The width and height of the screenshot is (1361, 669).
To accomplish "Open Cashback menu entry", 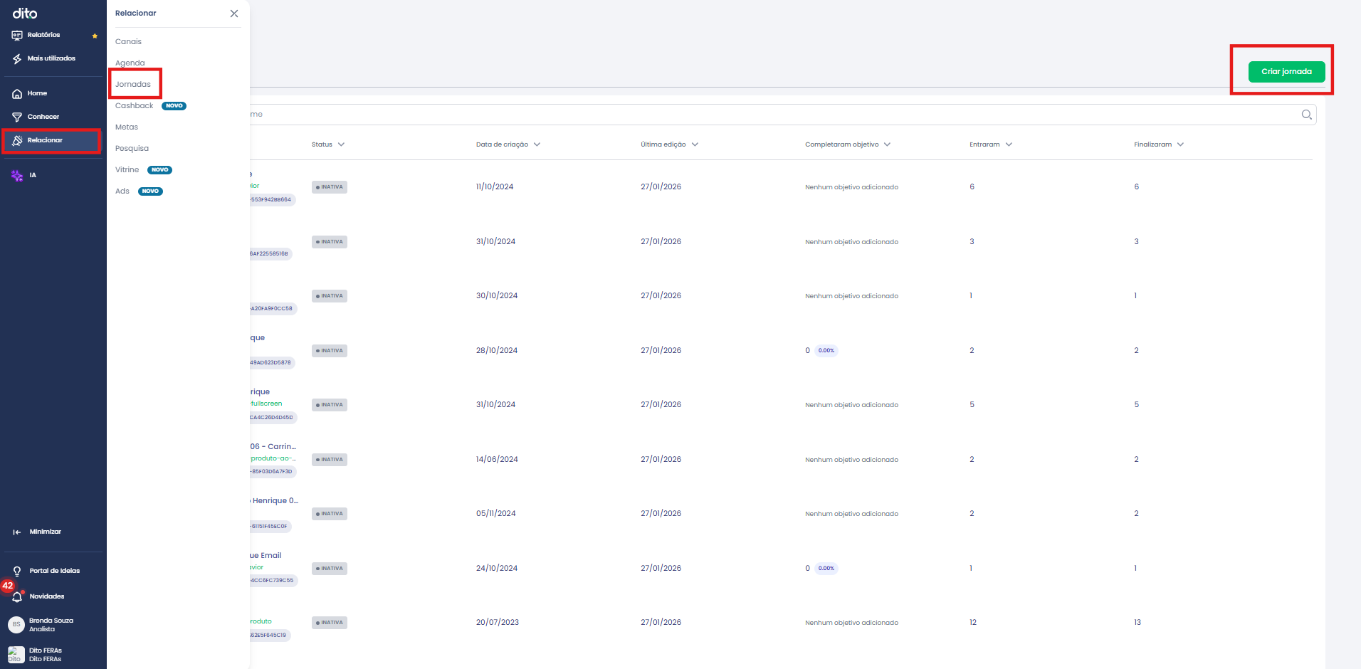I will pyautogui.click(x=134, y=106).
